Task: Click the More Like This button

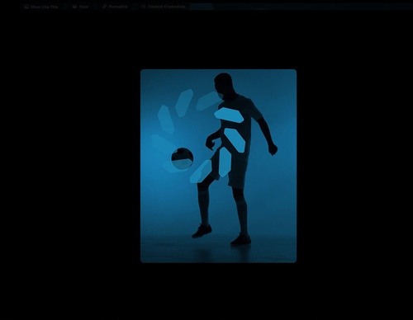Action: click(41, 7)
